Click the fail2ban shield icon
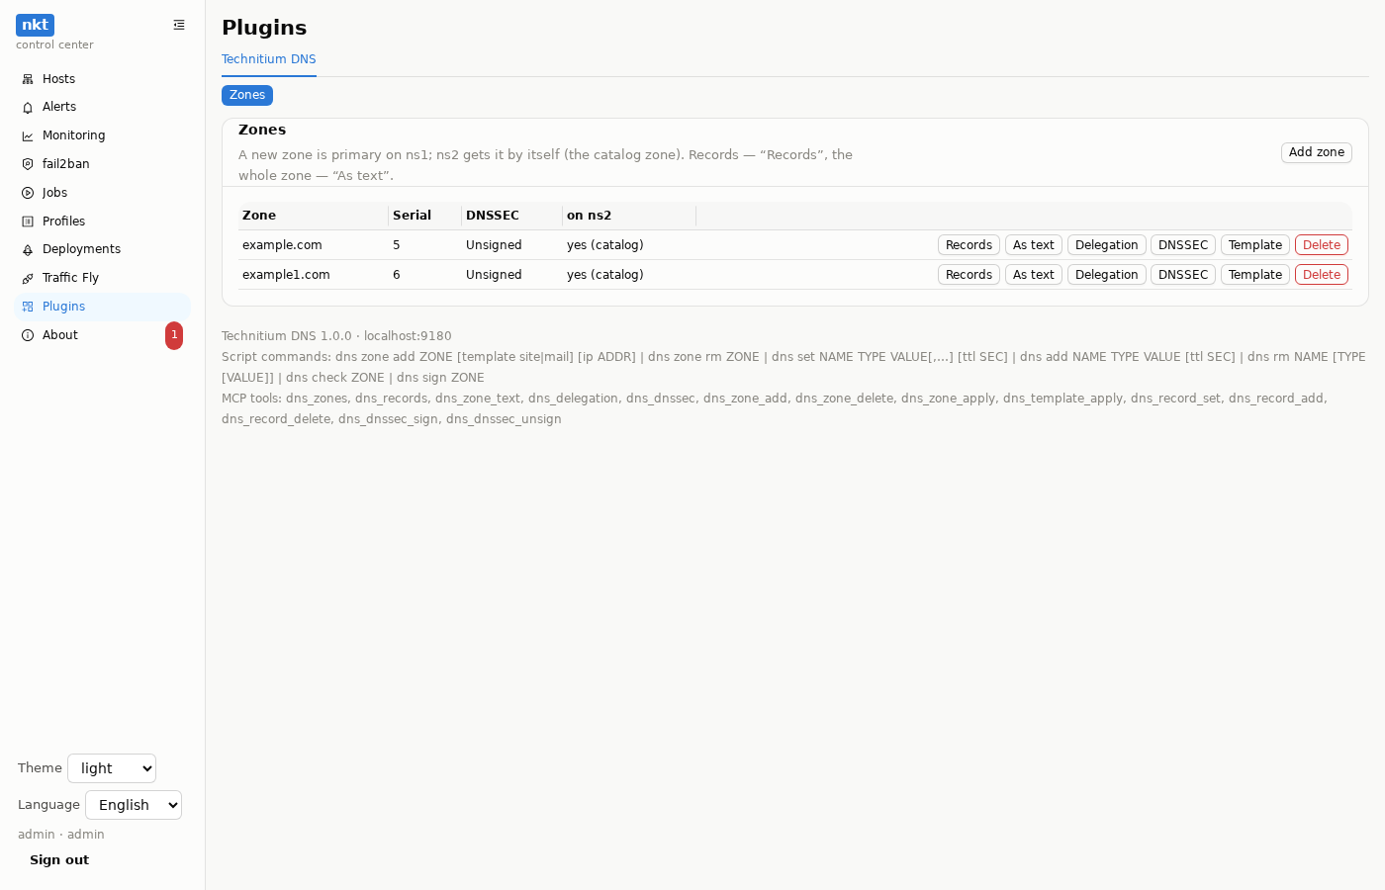The height and width of the screenshot is (890, 1385). click(x=28, y=164)
